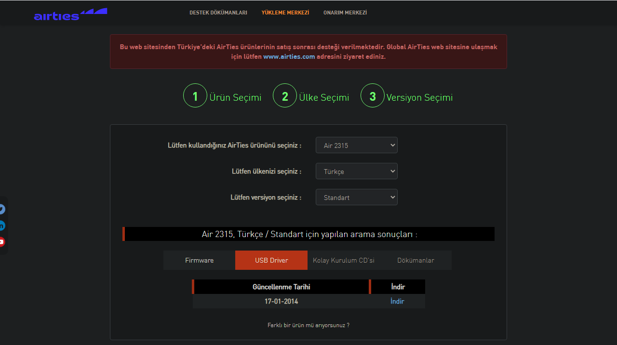The width and height of the screenshot is (617, 345).
Task: Click the step 2 circle for Ülke Seçimi
Action: point(285,95)
